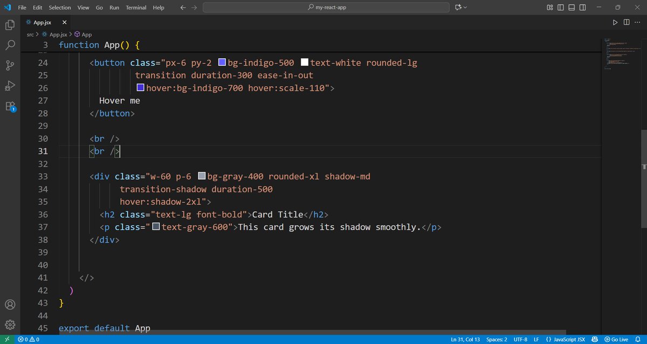Screen dimensions: 647x344
Task: Open the View menu
Action: 83,8
